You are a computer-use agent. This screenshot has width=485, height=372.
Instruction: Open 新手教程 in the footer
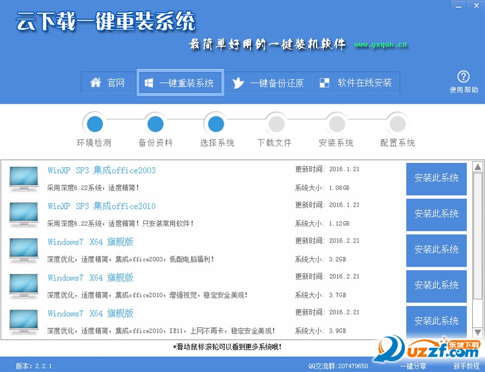pyautogui.click(x=466, y=366)
